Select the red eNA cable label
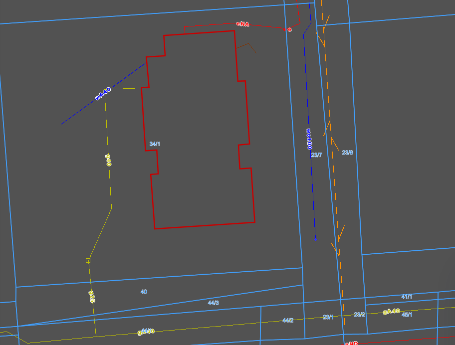The height and width of the screenshot is (345, 455). coord(243,23)
